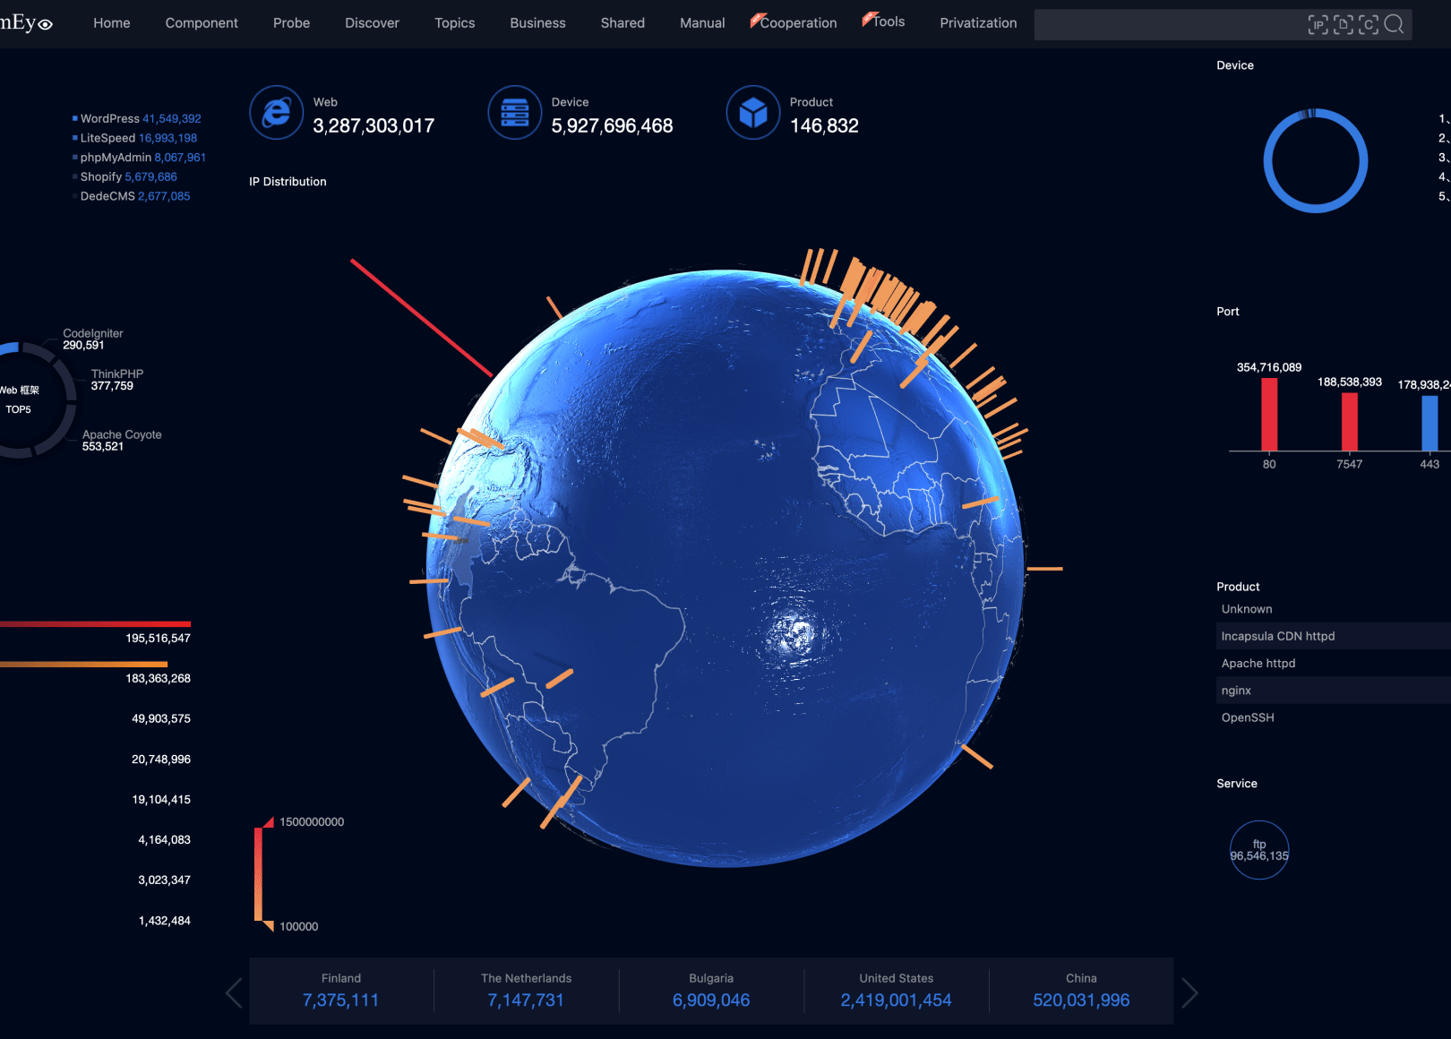This screenshot has width=1451, height=1039.
Task: Open the Tools menu with new badge
Action: pos(887,21)
